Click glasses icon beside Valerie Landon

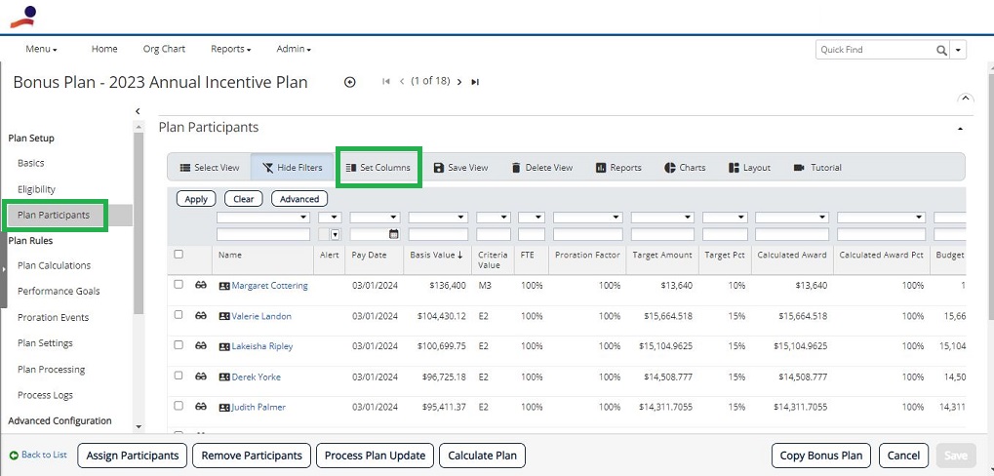coord(200,316)
